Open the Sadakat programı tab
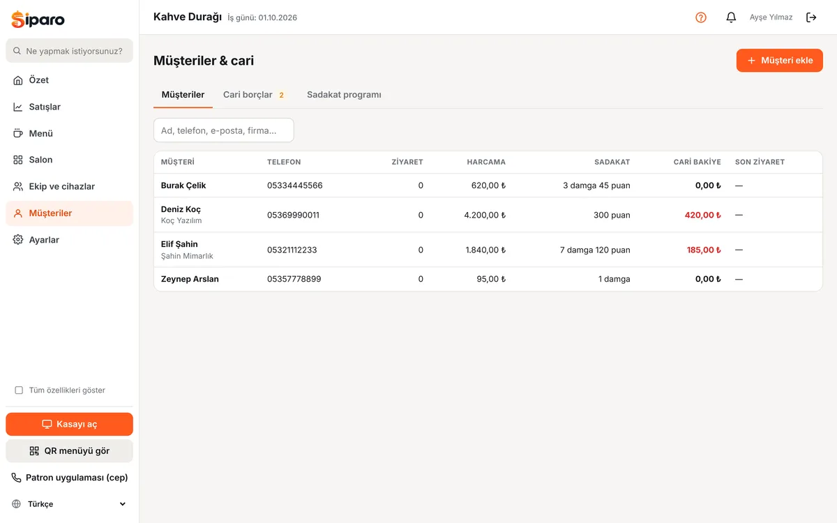 coord(344,95)
